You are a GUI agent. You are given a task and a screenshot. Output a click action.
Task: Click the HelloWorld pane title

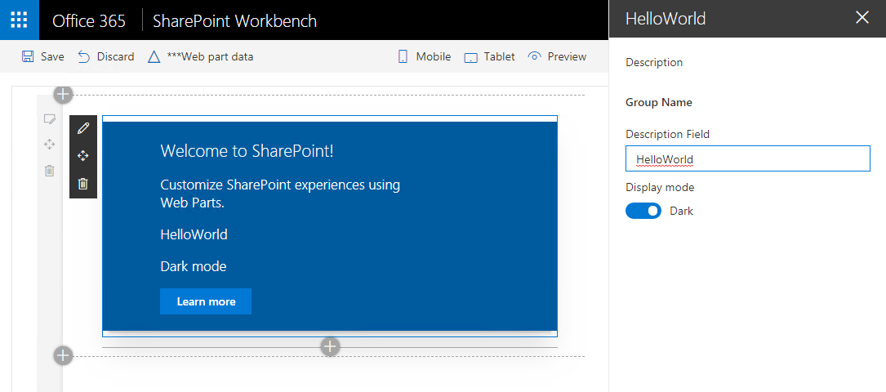click(x=666, y=19)
